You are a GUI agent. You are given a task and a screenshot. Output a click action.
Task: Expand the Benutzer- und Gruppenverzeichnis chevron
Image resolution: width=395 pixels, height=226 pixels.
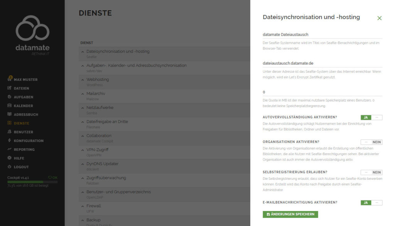pyautogui.click(x=83, y=193)
